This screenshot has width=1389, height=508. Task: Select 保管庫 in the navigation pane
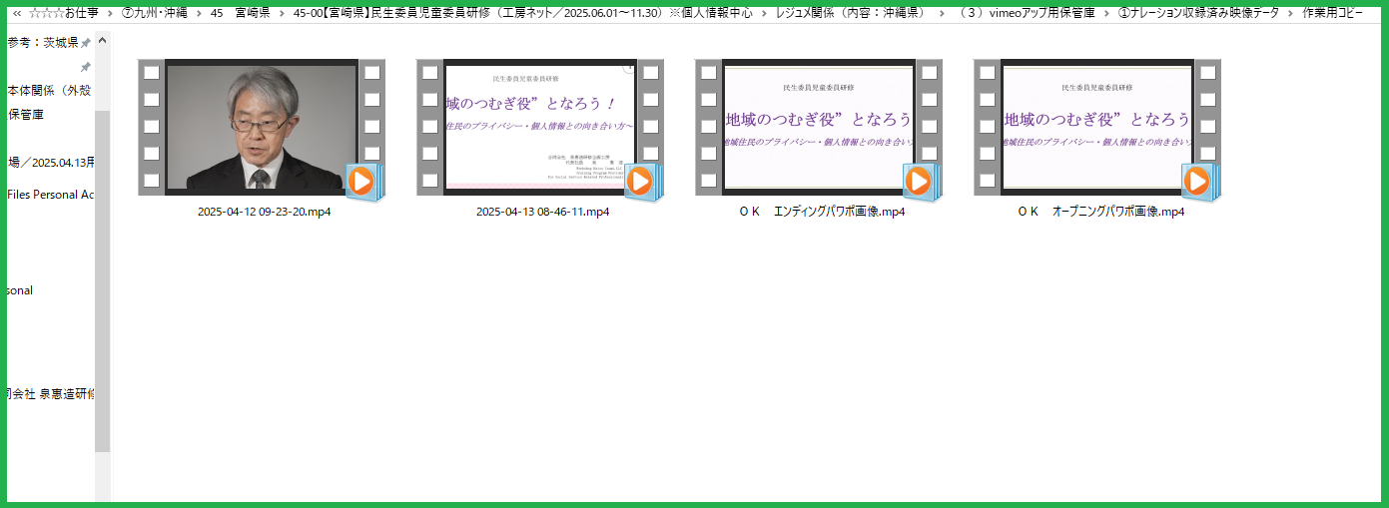pos(26,115)
